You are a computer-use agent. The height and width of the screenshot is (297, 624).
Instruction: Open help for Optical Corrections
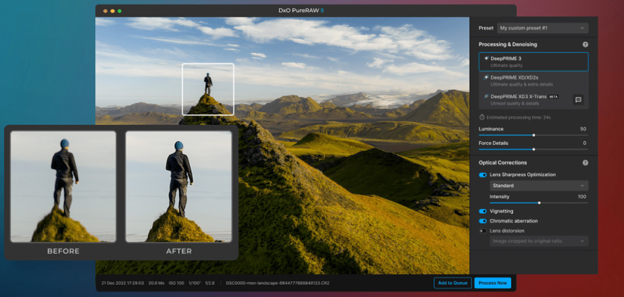tap(585, 163)
